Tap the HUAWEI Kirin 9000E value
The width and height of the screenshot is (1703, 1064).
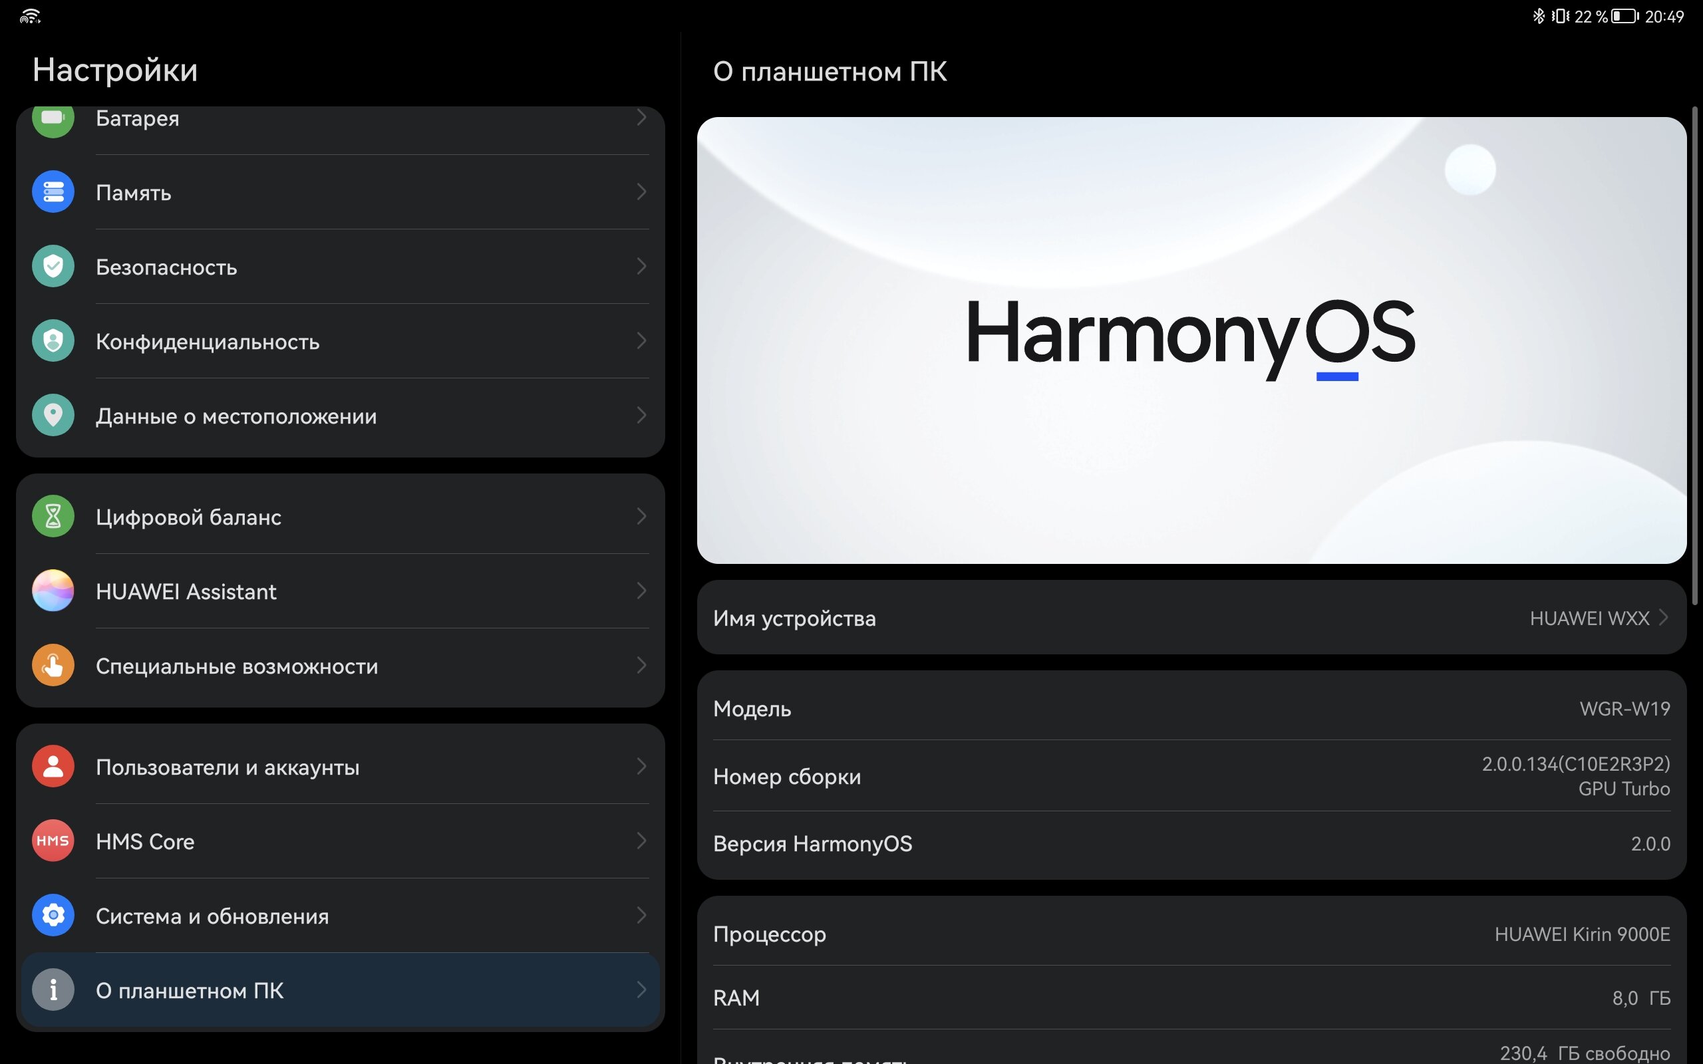click(1582, 934)
